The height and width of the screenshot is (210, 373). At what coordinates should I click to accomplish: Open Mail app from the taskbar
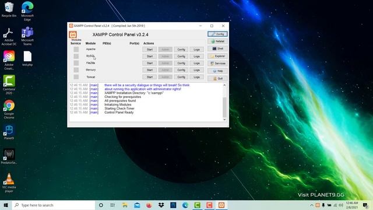pos(137,205)
